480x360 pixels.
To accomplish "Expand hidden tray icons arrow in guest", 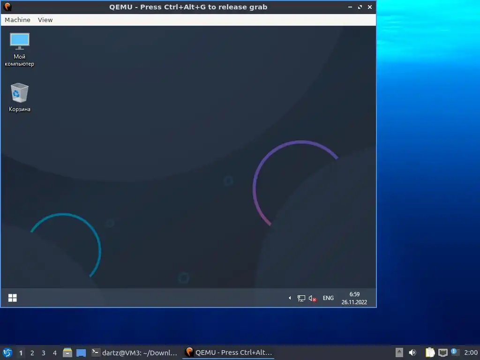I will click(290, 298).
